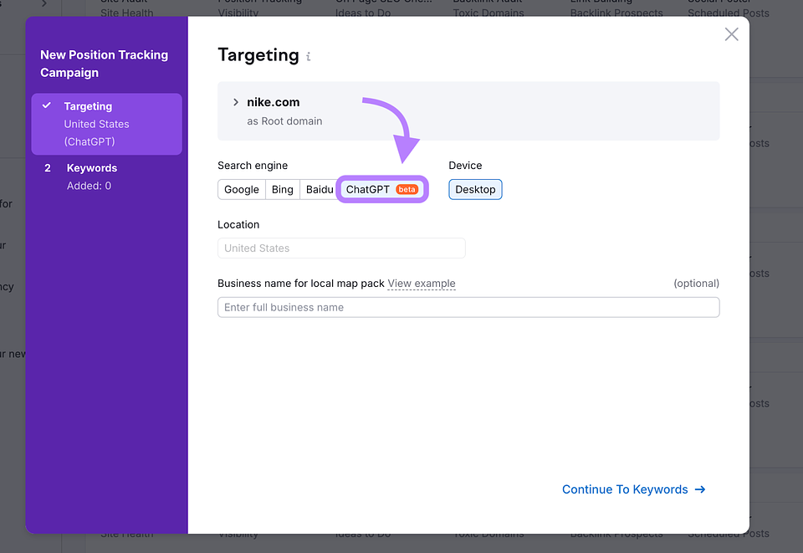Choose ChatGPT search engine option
The width and height of the screenshot is (803, 553).
[382, 189]
